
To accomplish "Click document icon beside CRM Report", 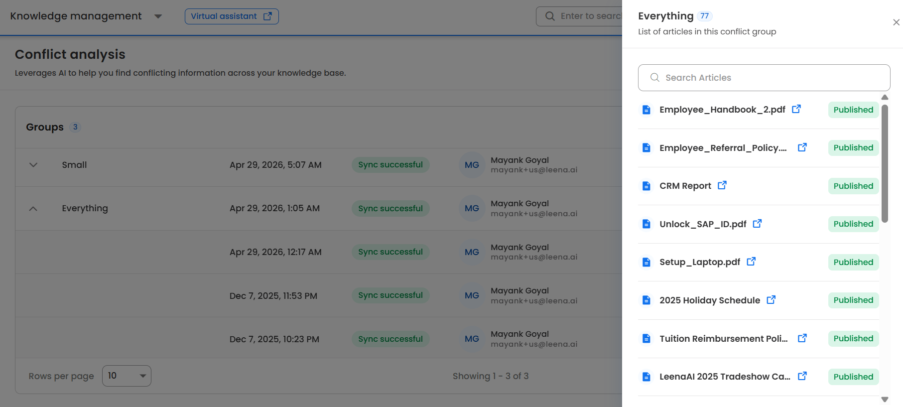I will point(646,186).
